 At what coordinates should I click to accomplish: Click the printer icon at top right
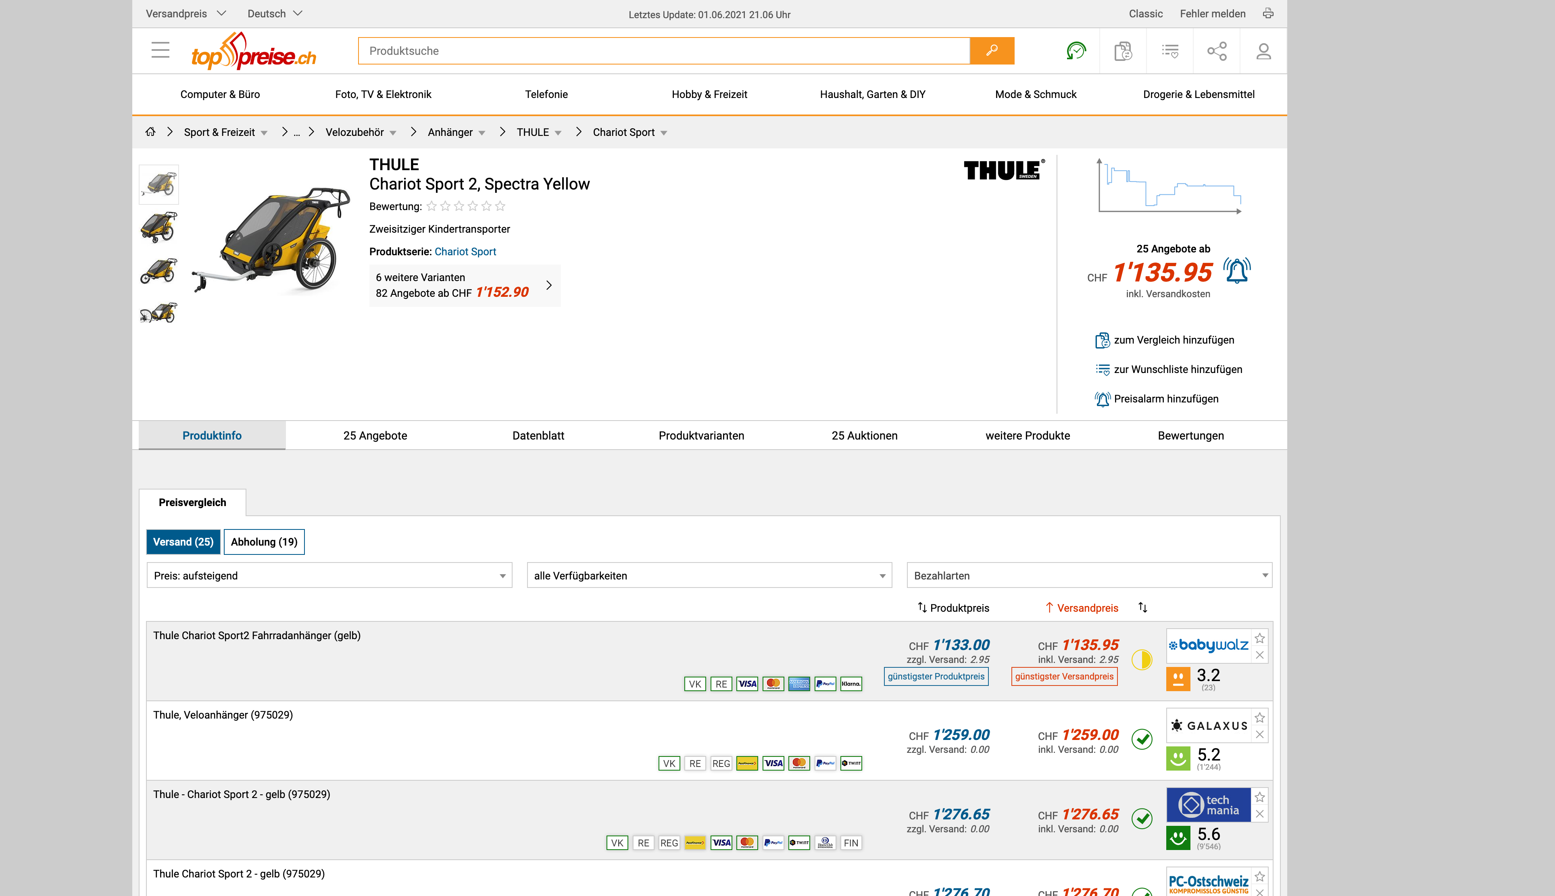[1267, 14]
